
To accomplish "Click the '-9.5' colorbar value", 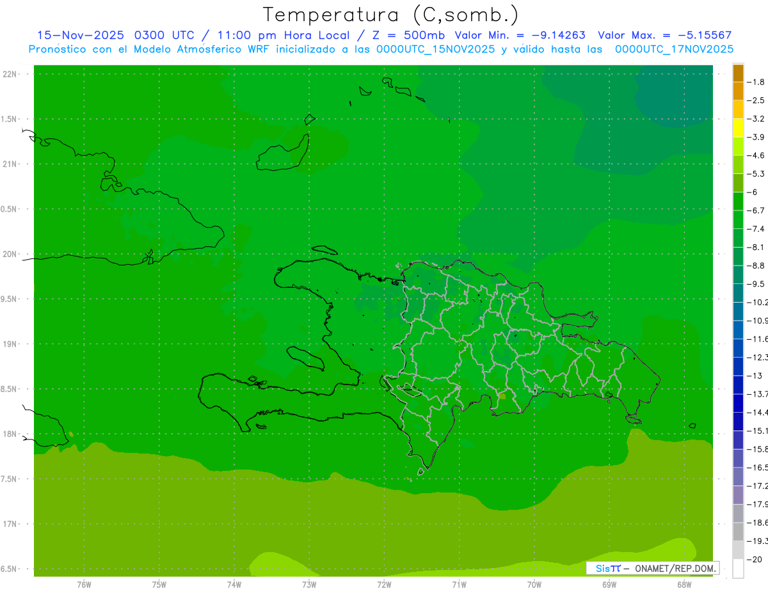I will tap(756, 284).
